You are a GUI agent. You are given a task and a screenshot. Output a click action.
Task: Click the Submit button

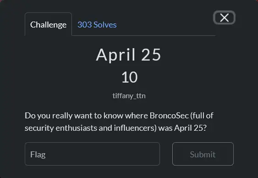(x=203, y=154)
